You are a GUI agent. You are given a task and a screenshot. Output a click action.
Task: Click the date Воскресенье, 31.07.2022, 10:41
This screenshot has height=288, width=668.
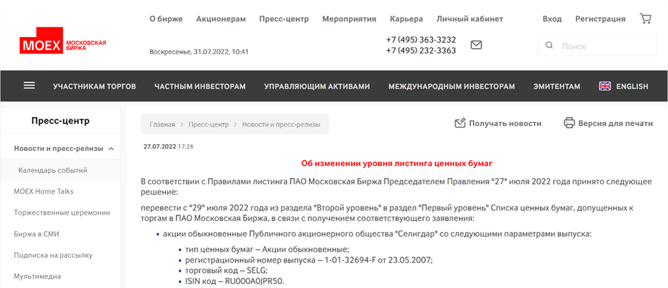point(199,52)
